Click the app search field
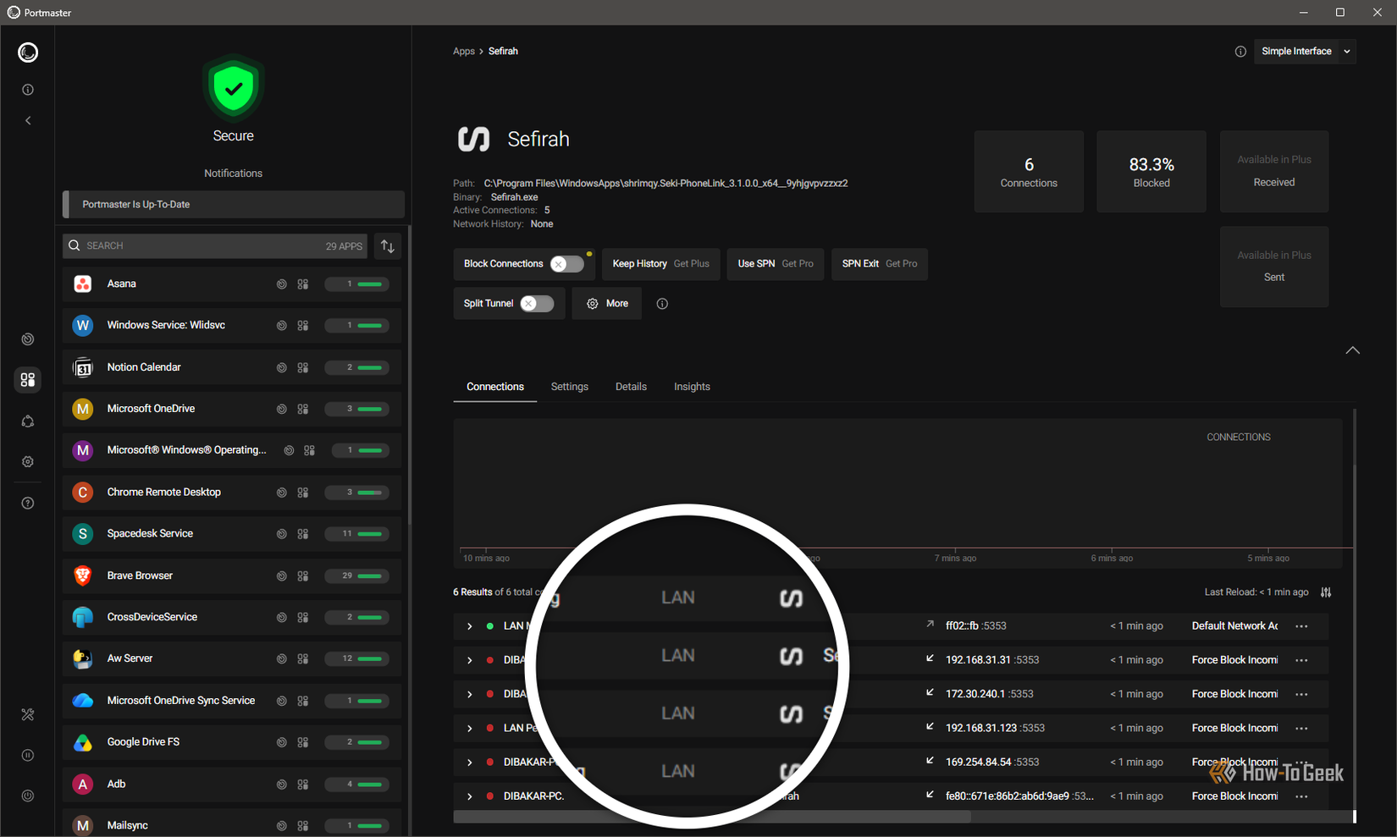This screenshot has width=1397, height=837. pyautogui.click(x=215, y=246)
